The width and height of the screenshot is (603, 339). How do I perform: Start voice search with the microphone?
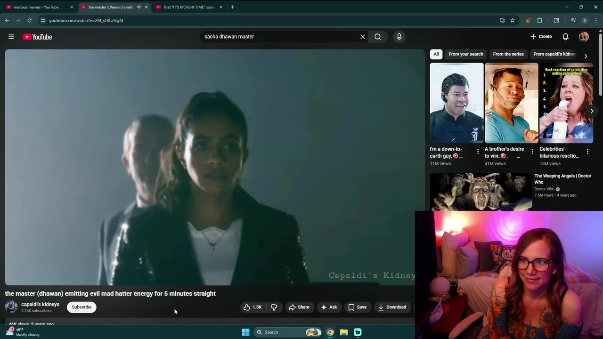pos(399,37)
